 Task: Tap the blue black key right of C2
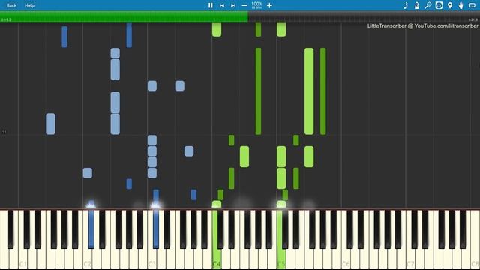coord(91,229)
